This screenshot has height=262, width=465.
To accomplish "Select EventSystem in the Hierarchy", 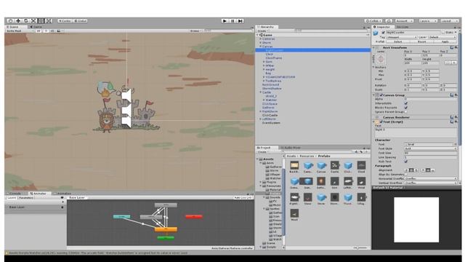I will tap(271, 123).
